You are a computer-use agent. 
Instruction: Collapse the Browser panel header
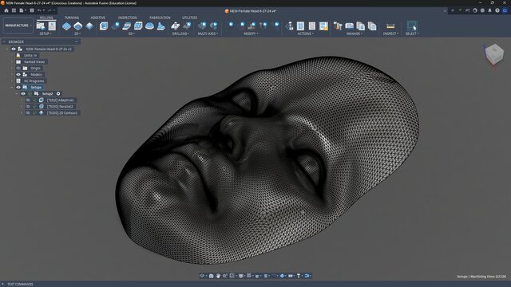(77, 41)
